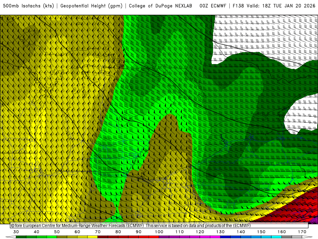Viewport: 318px width, 239px height.
Task: Click the '140' label on the color scale
Action: pos(241,232)
